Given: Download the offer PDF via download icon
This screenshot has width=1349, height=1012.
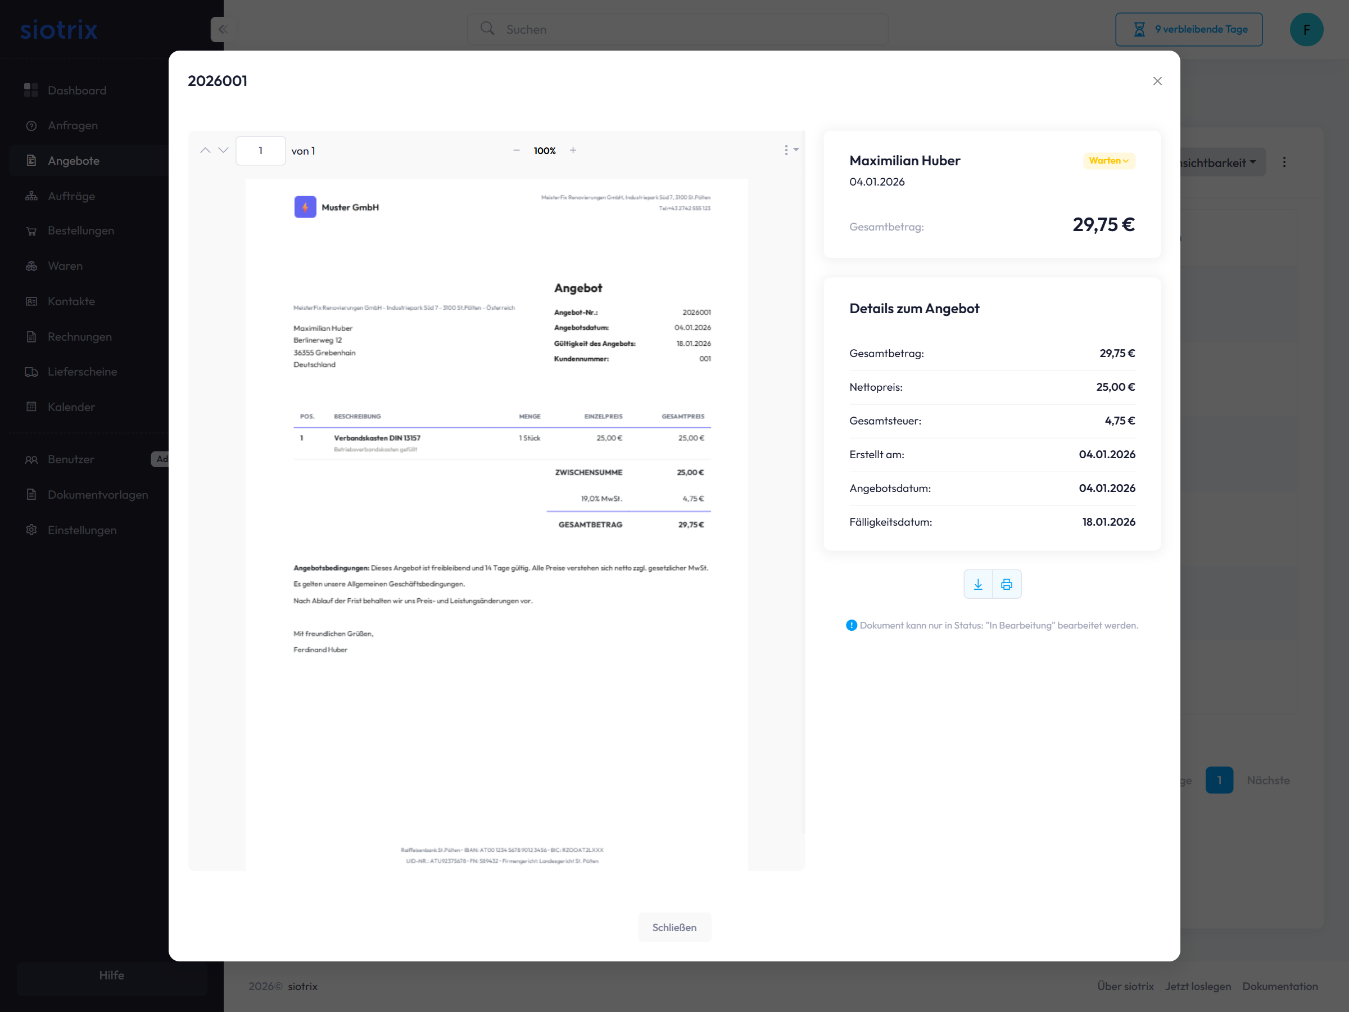Looking at the screenshot, I should coord(977,584).
